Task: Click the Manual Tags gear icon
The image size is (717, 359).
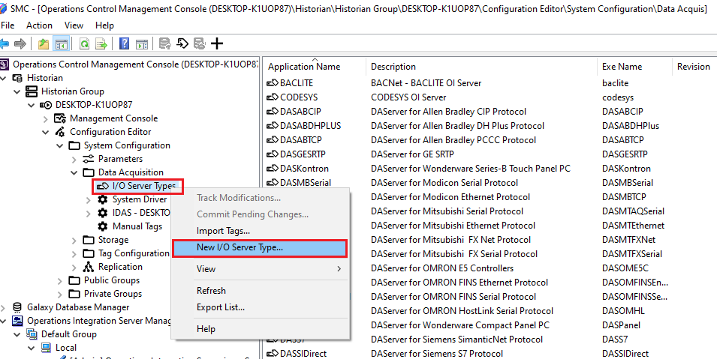Action: [103, 226]
